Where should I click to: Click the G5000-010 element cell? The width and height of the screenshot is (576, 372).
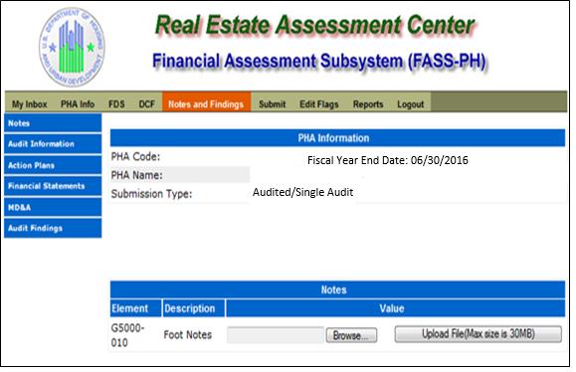128,335
